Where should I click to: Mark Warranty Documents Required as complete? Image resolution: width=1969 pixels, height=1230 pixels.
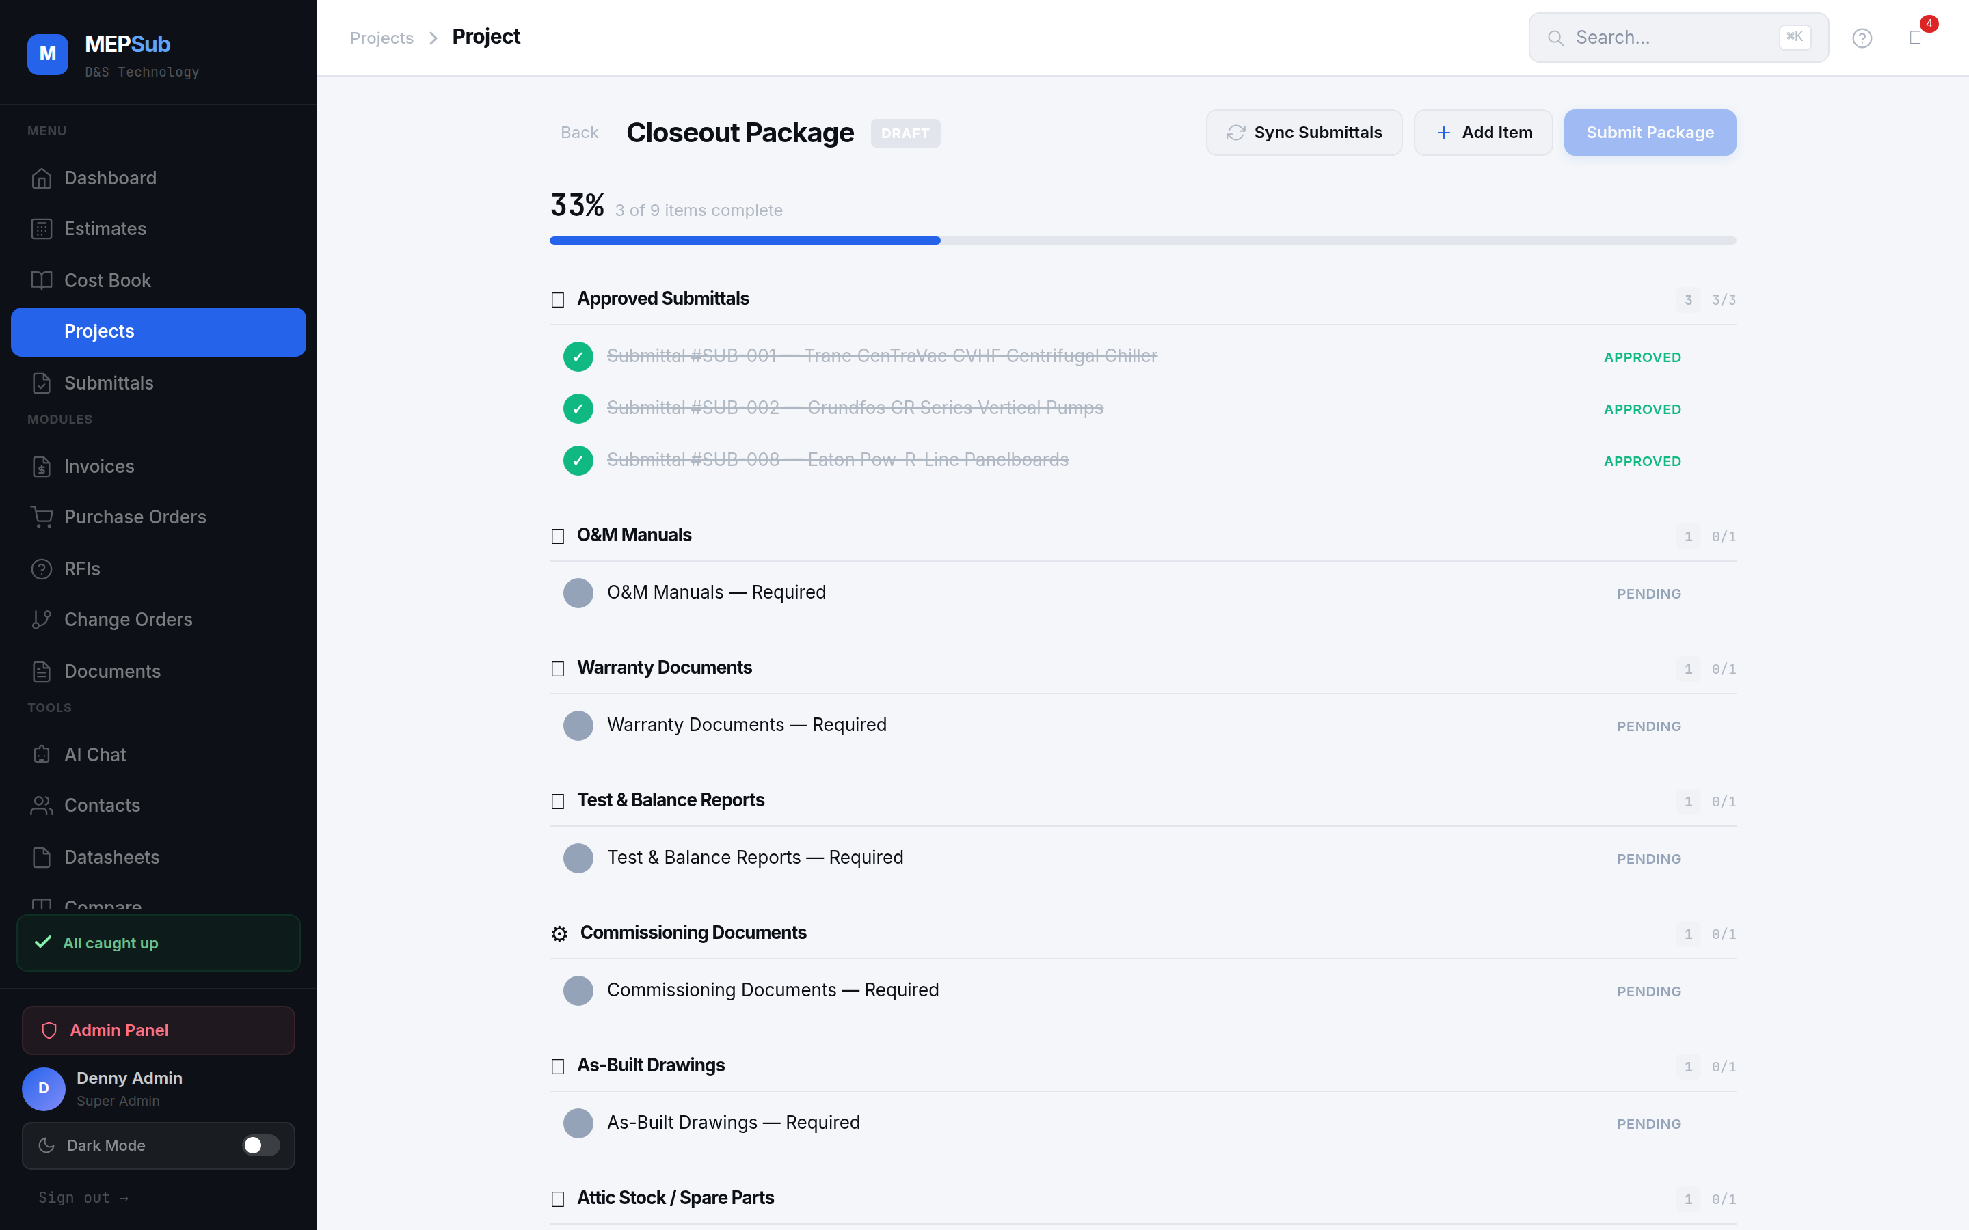[578, 726]
